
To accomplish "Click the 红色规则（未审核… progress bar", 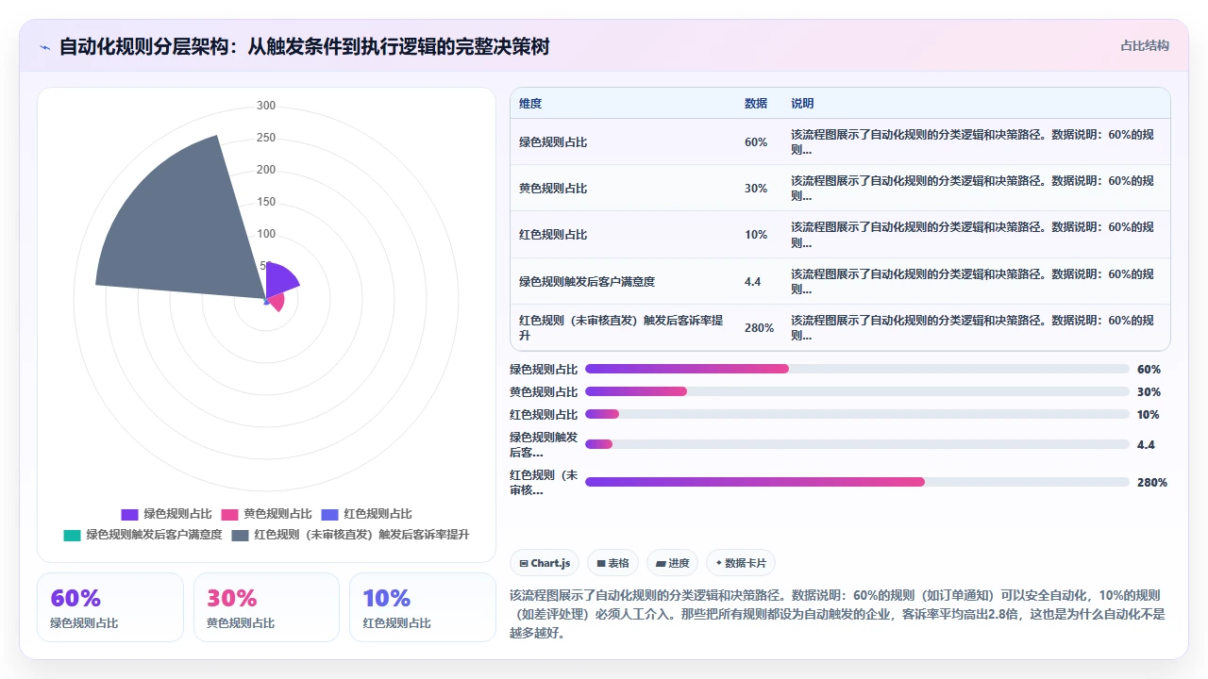I will (857, 482).
